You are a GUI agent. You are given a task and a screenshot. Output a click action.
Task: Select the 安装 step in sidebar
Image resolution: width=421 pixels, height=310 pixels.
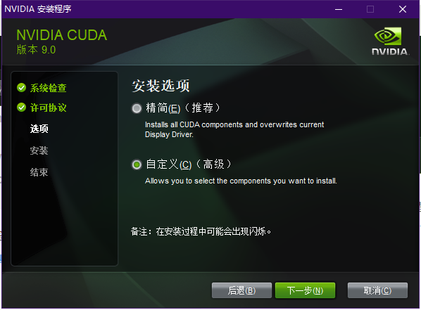point(39,150)
